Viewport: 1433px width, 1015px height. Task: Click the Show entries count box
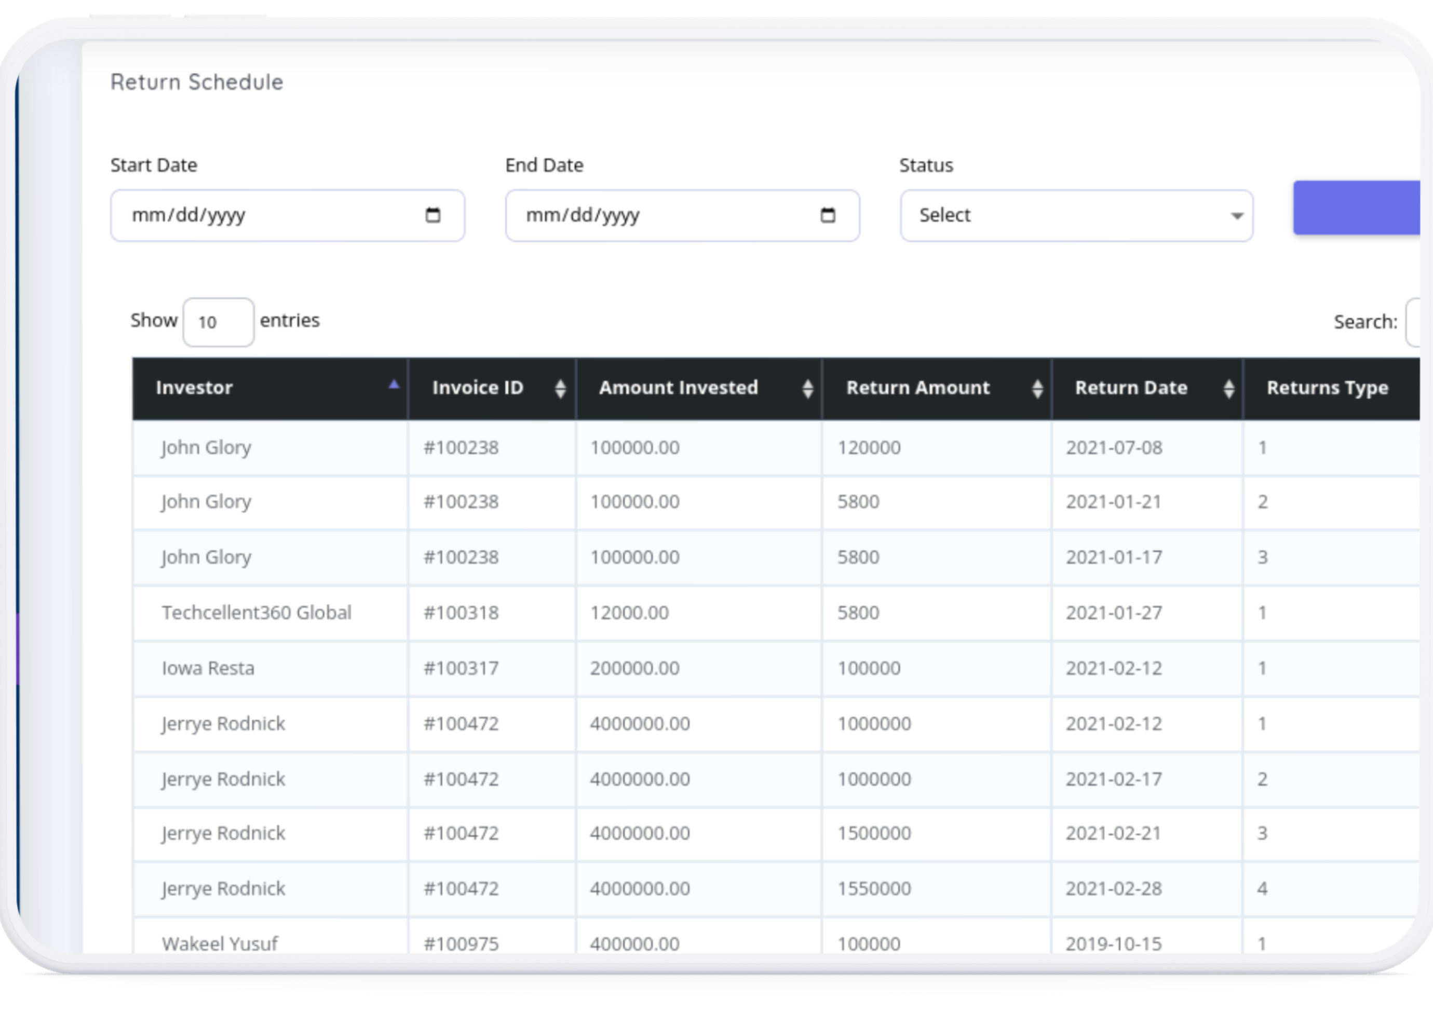(218, 322)
